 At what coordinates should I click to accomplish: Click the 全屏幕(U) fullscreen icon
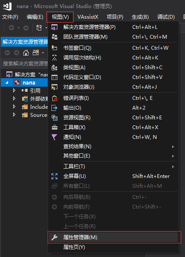pos(54,176)
